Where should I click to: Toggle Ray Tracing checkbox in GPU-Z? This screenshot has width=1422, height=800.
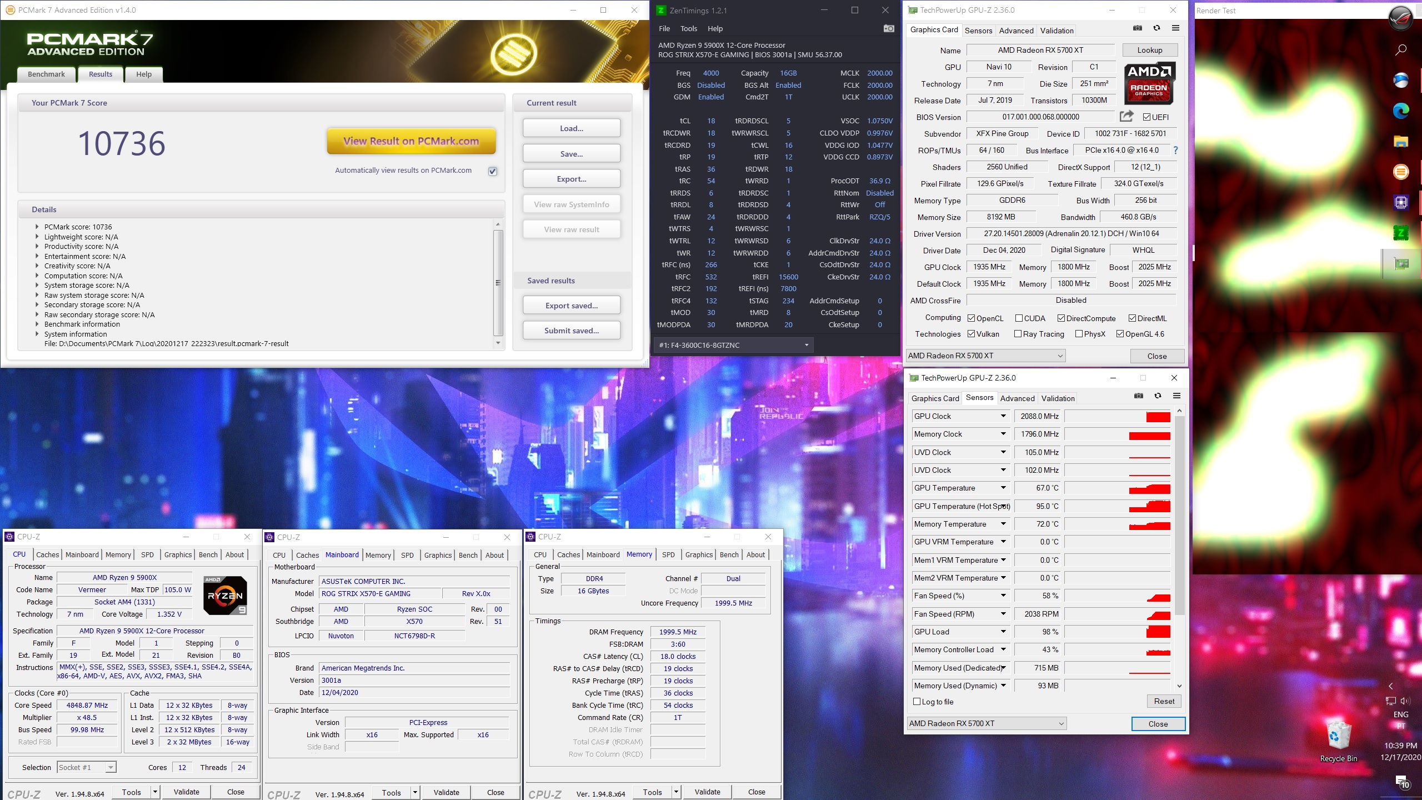(x=1018, y=334)
